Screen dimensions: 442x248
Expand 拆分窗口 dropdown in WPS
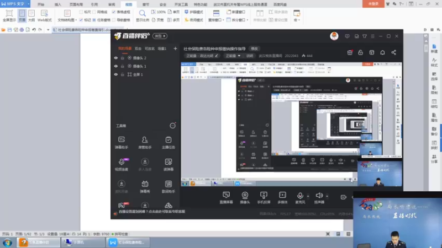pos(247,20)
